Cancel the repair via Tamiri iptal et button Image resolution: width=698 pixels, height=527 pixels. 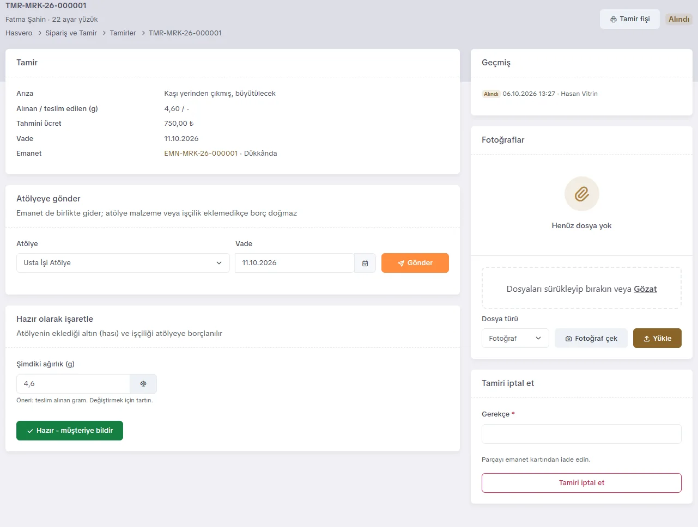pos(581,483)
